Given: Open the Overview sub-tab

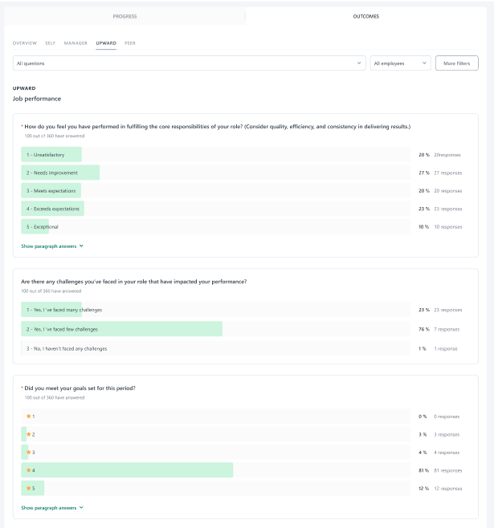Looking at the screenshot, I should (25, 43).
